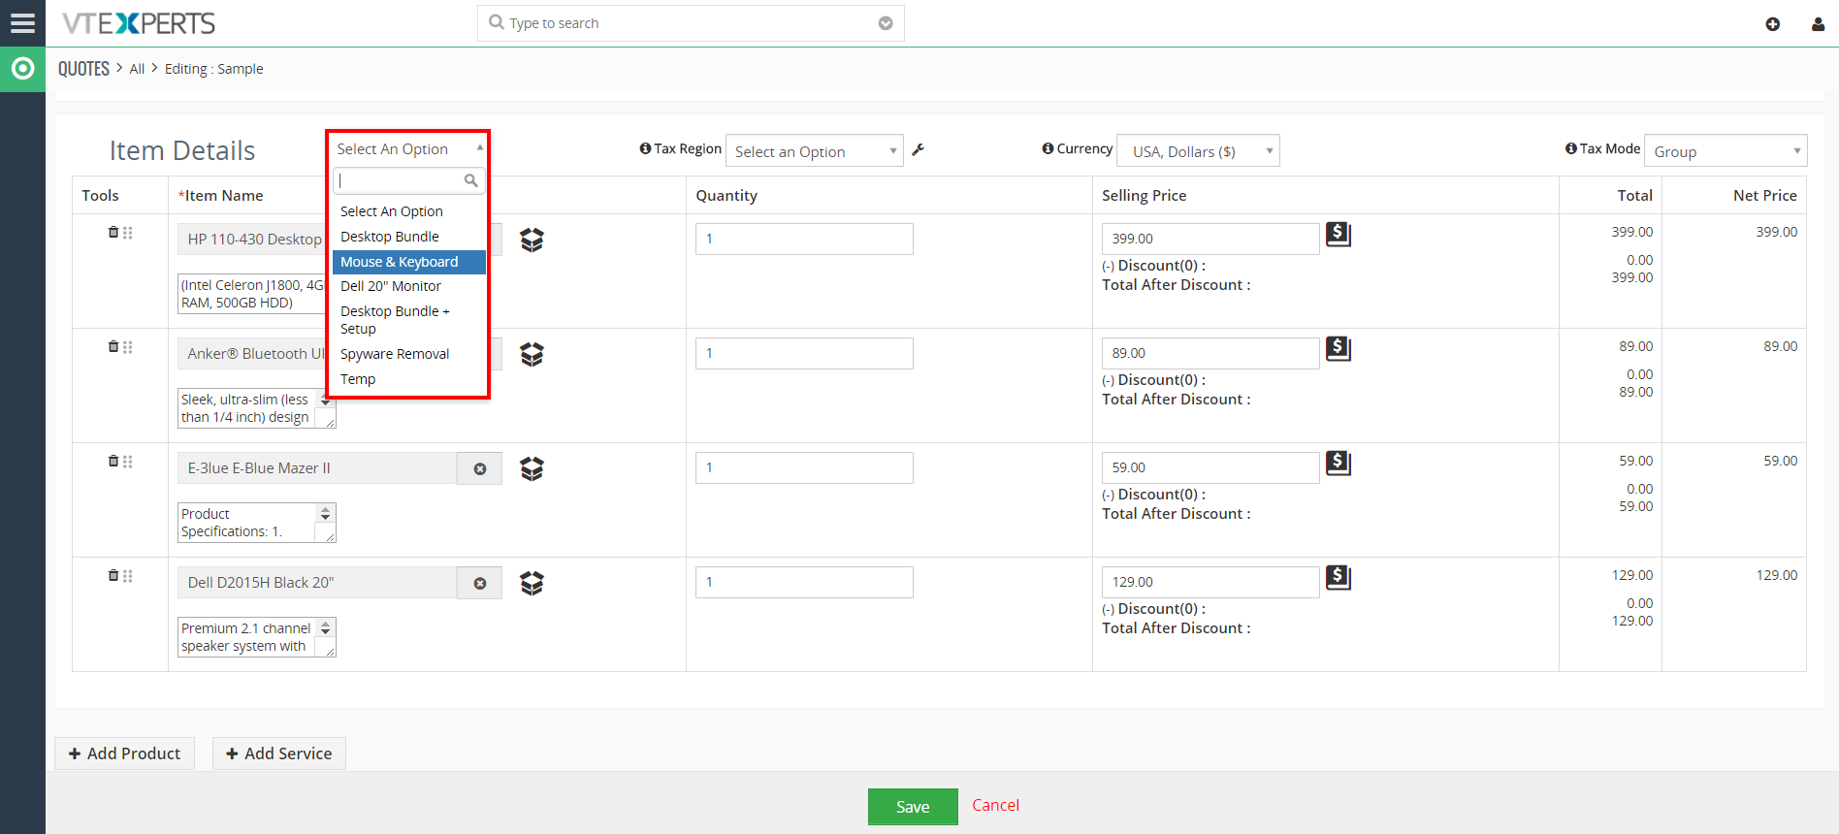
Task: Collapse the Select An Option template dropdown
Action: coord(408,148)
